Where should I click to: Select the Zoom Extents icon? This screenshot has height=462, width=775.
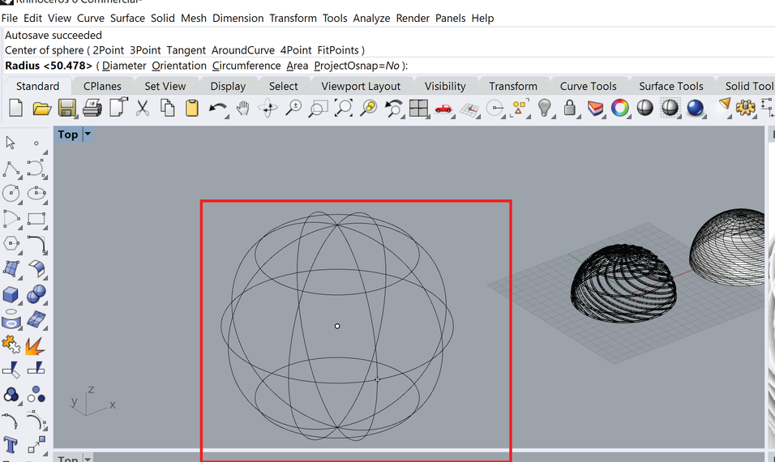[344, 108]
